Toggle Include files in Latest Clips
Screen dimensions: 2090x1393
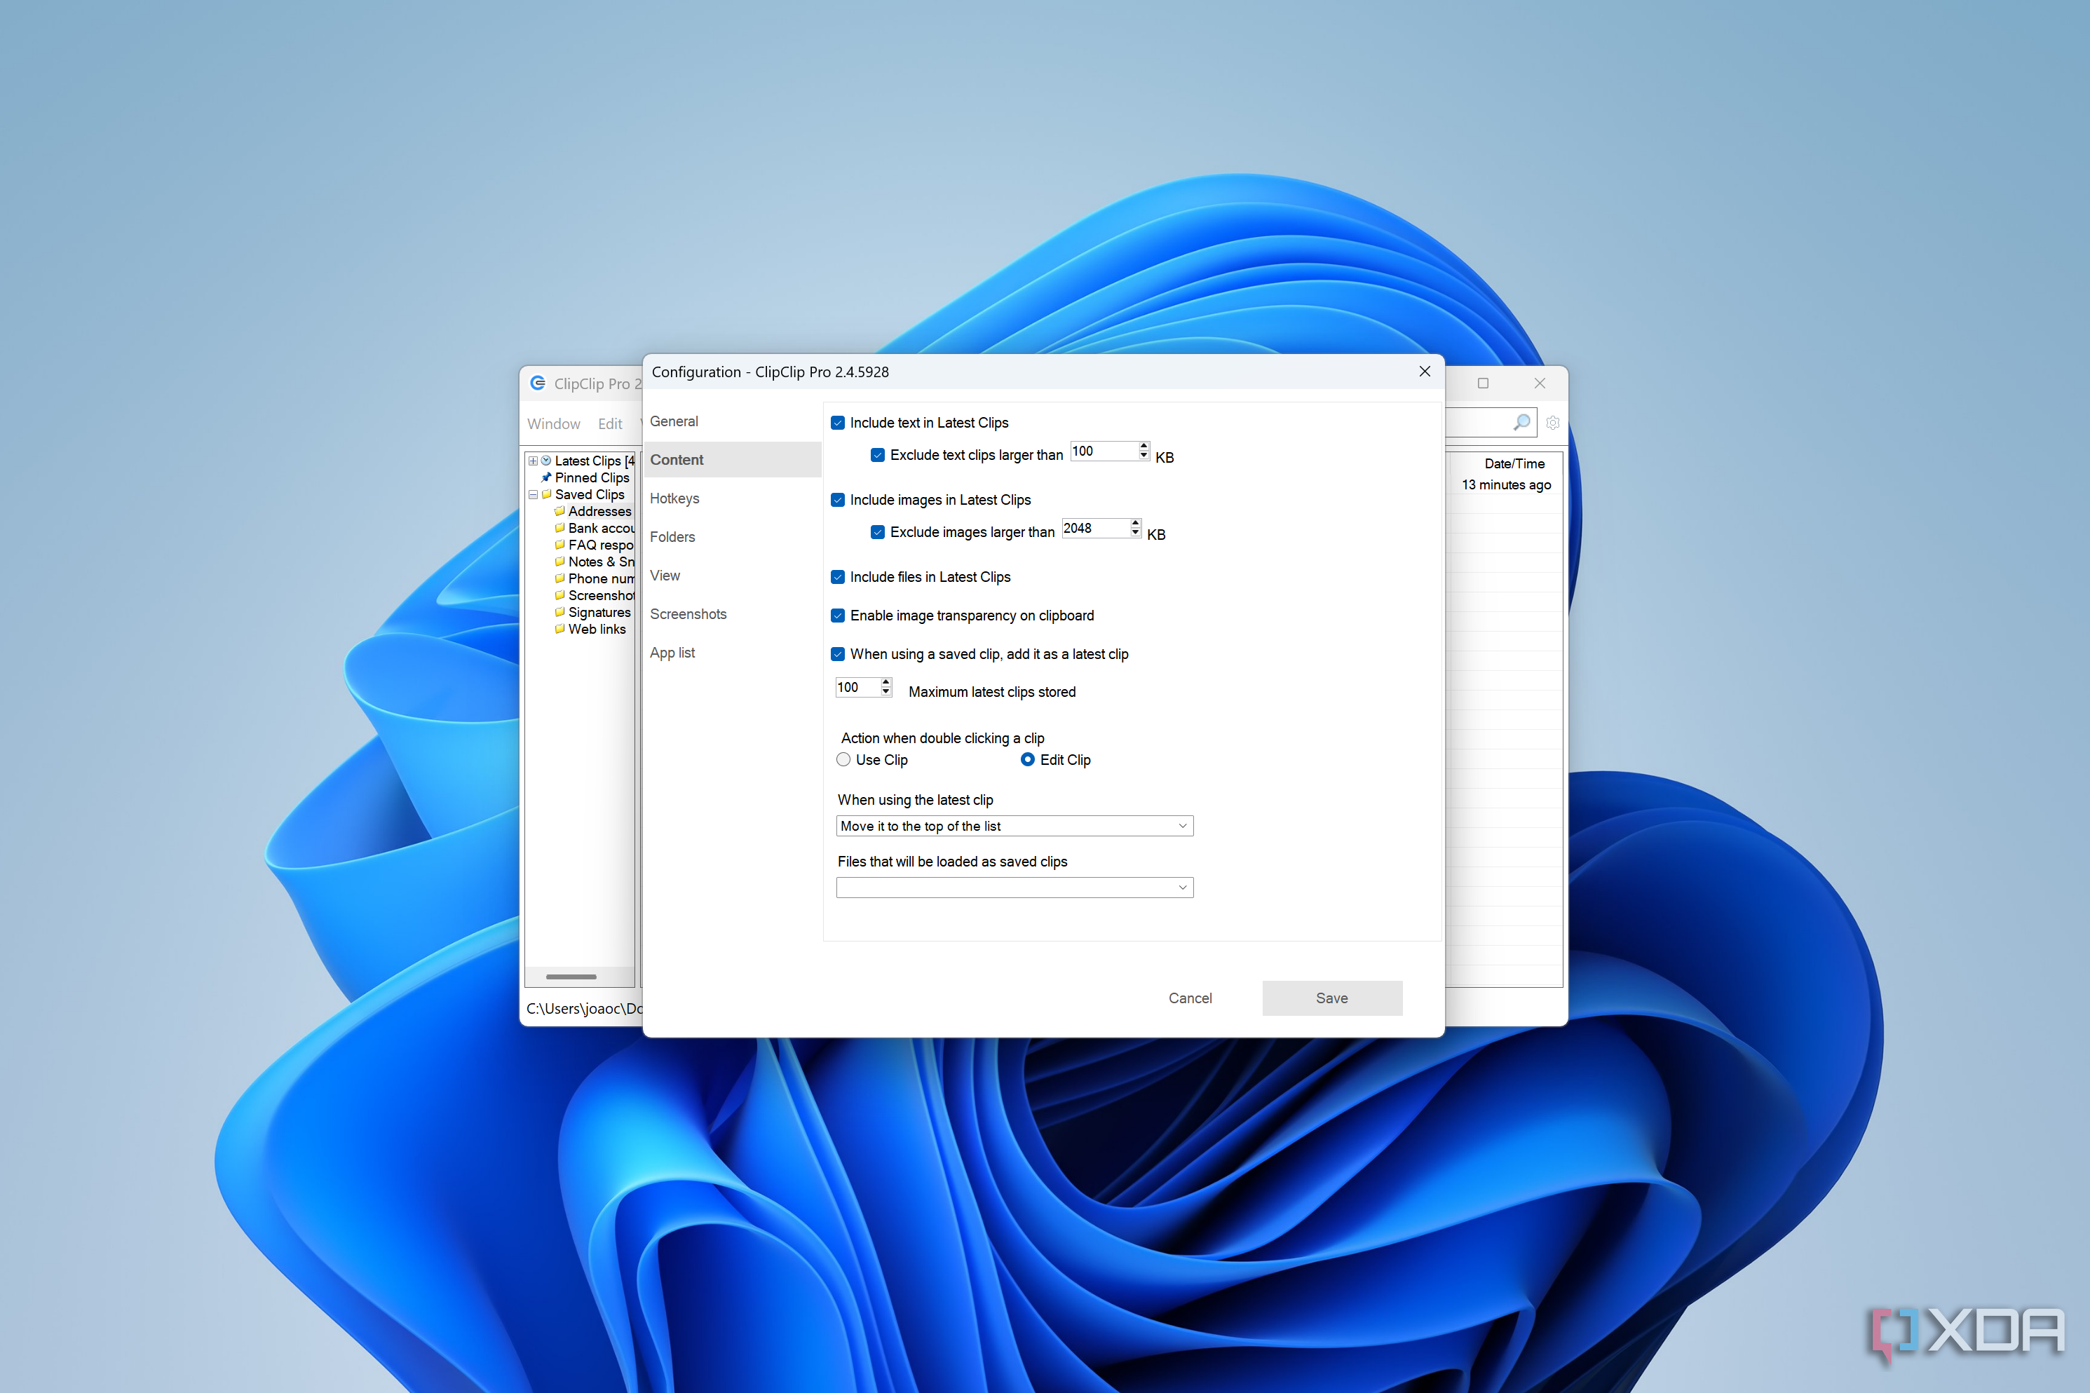pos(838,578)
